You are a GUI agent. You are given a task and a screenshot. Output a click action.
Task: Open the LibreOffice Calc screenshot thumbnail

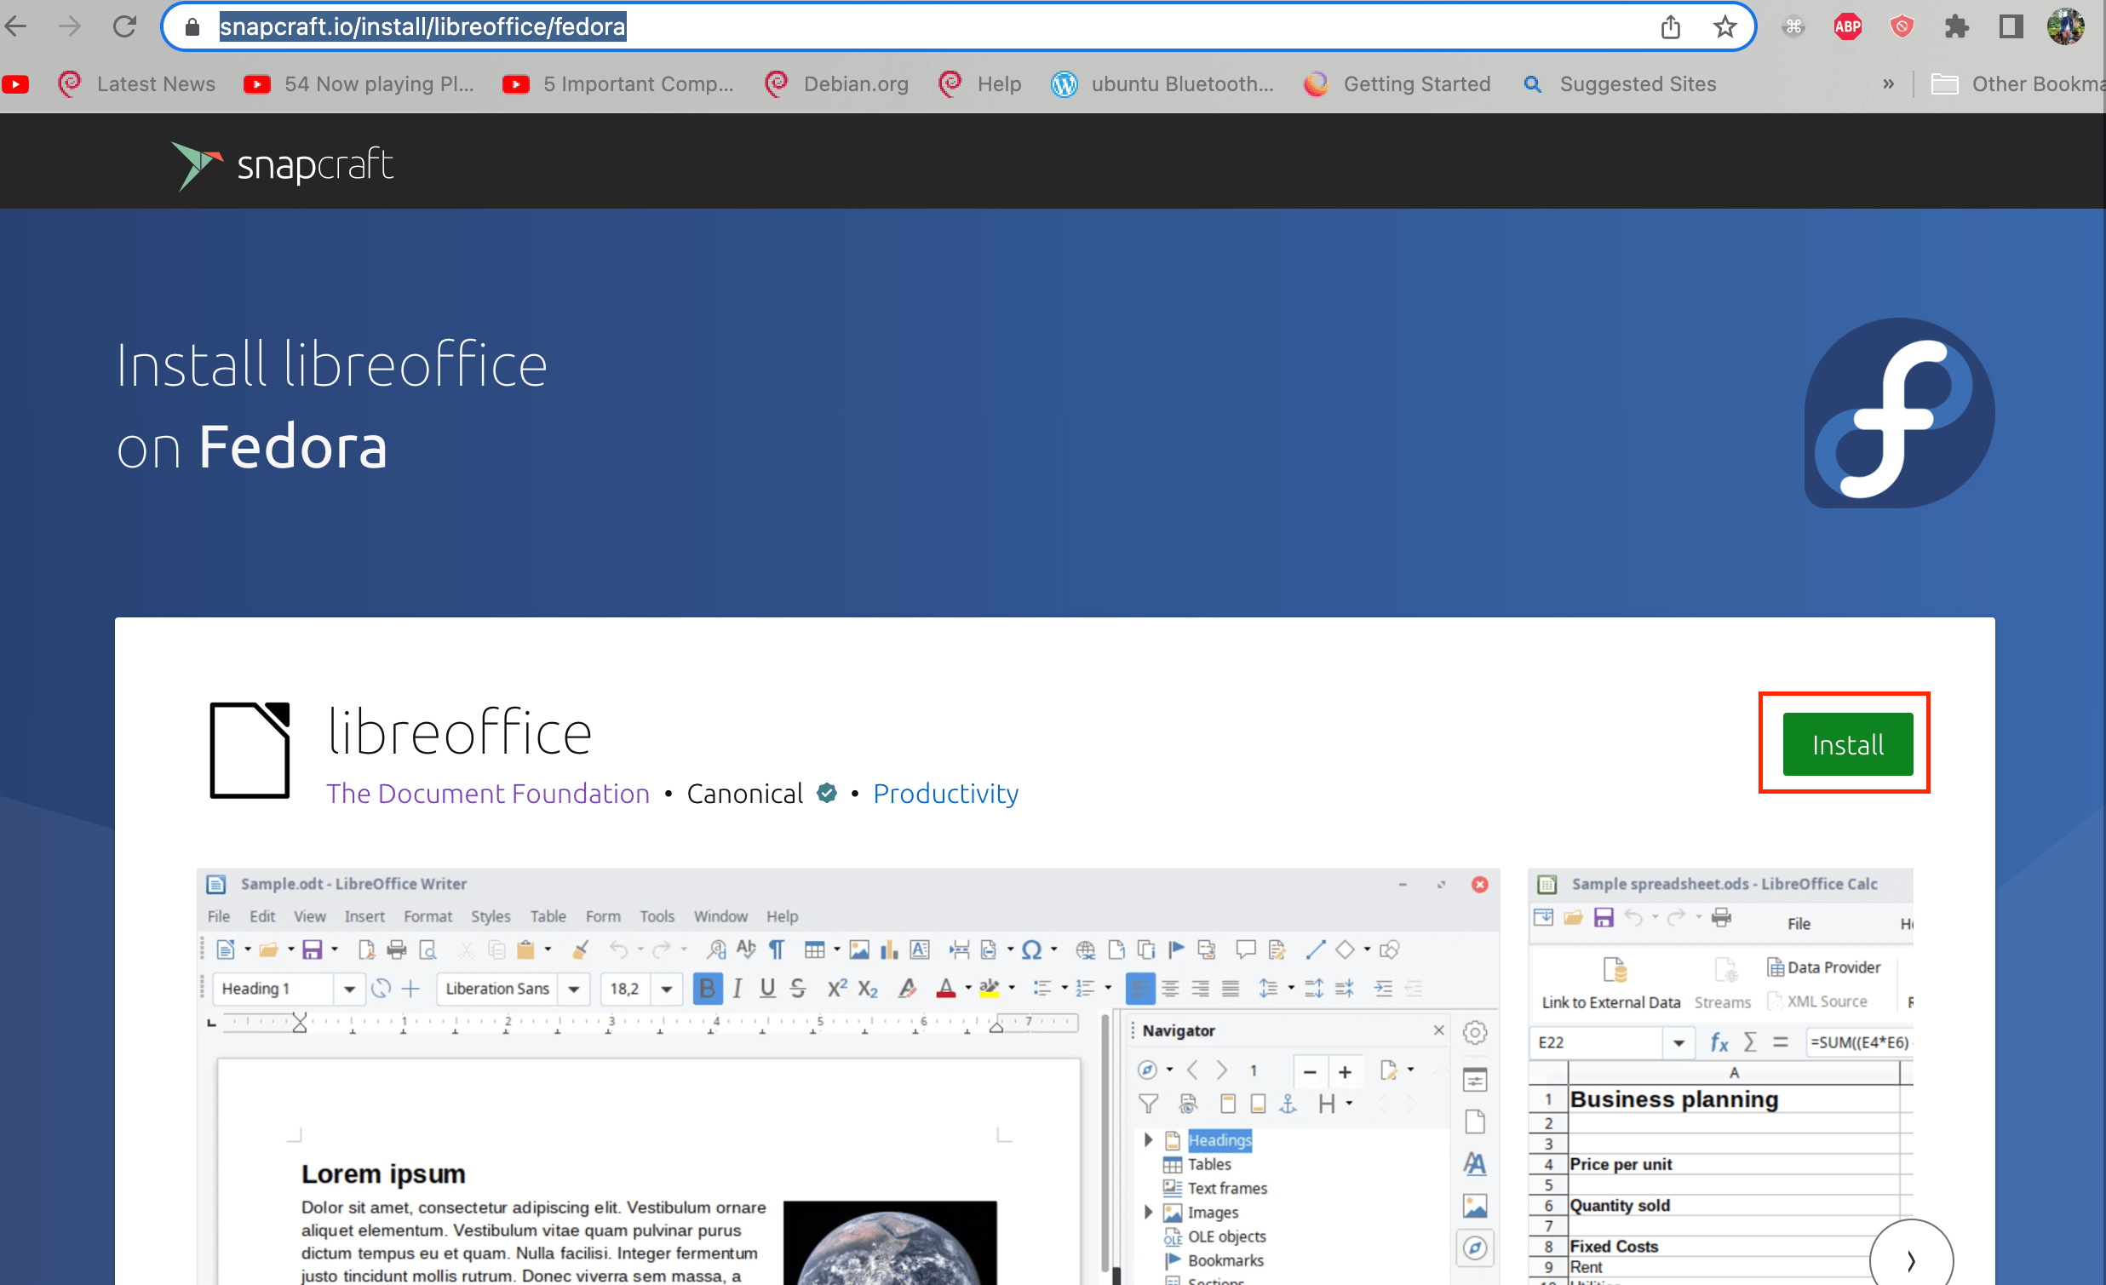click(x=1719, y=1076)
